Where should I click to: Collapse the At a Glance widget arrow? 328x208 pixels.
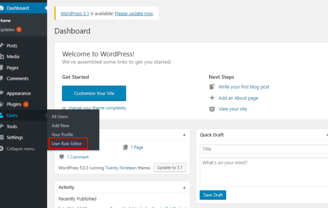tap(184, 135)
